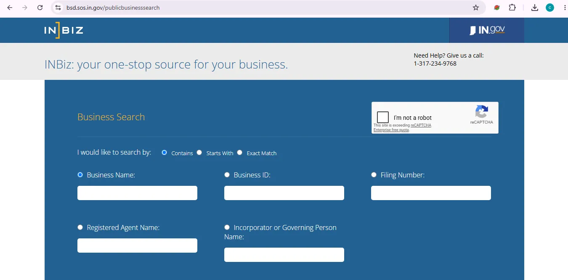Click 'INBiz: your one-stop source' tagline
Image resolution: width=568 pixels, height=280 pixels.
click(x=166, y=64)
